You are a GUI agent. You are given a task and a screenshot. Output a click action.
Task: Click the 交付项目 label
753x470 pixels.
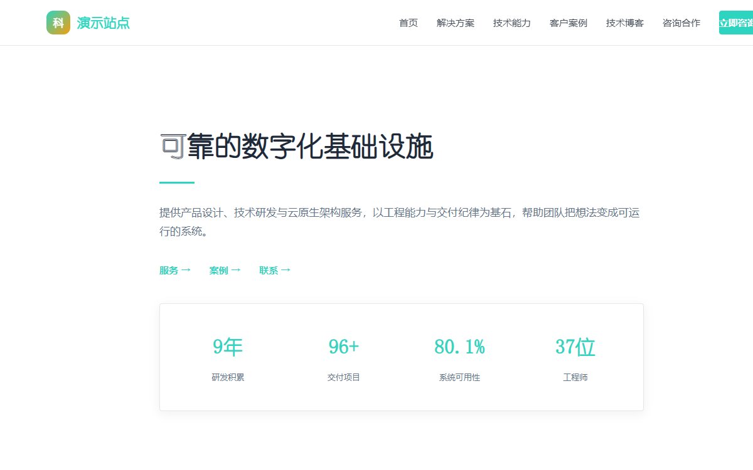click(x=344, y=377)
